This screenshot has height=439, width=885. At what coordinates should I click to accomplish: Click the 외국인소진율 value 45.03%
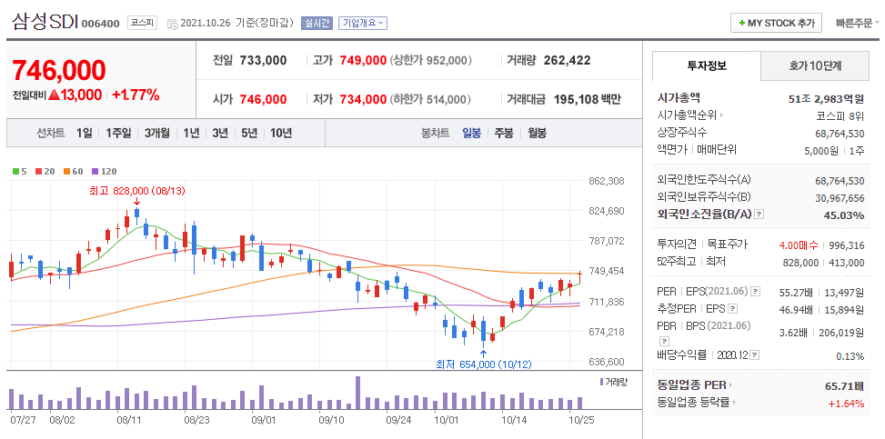click(842, 215)
